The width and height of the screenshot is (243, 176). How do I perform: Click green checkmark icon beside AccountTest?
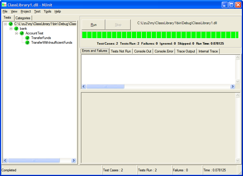click(x=22, y=33)
